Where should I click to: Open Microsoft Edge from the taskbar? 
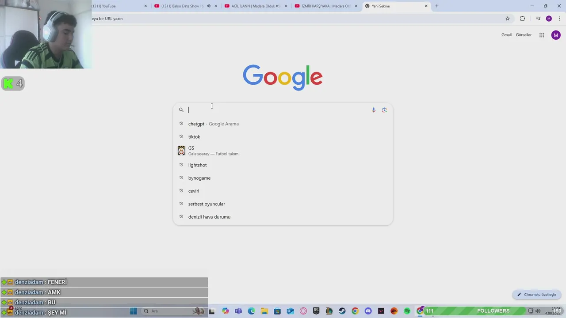[251, 311]
